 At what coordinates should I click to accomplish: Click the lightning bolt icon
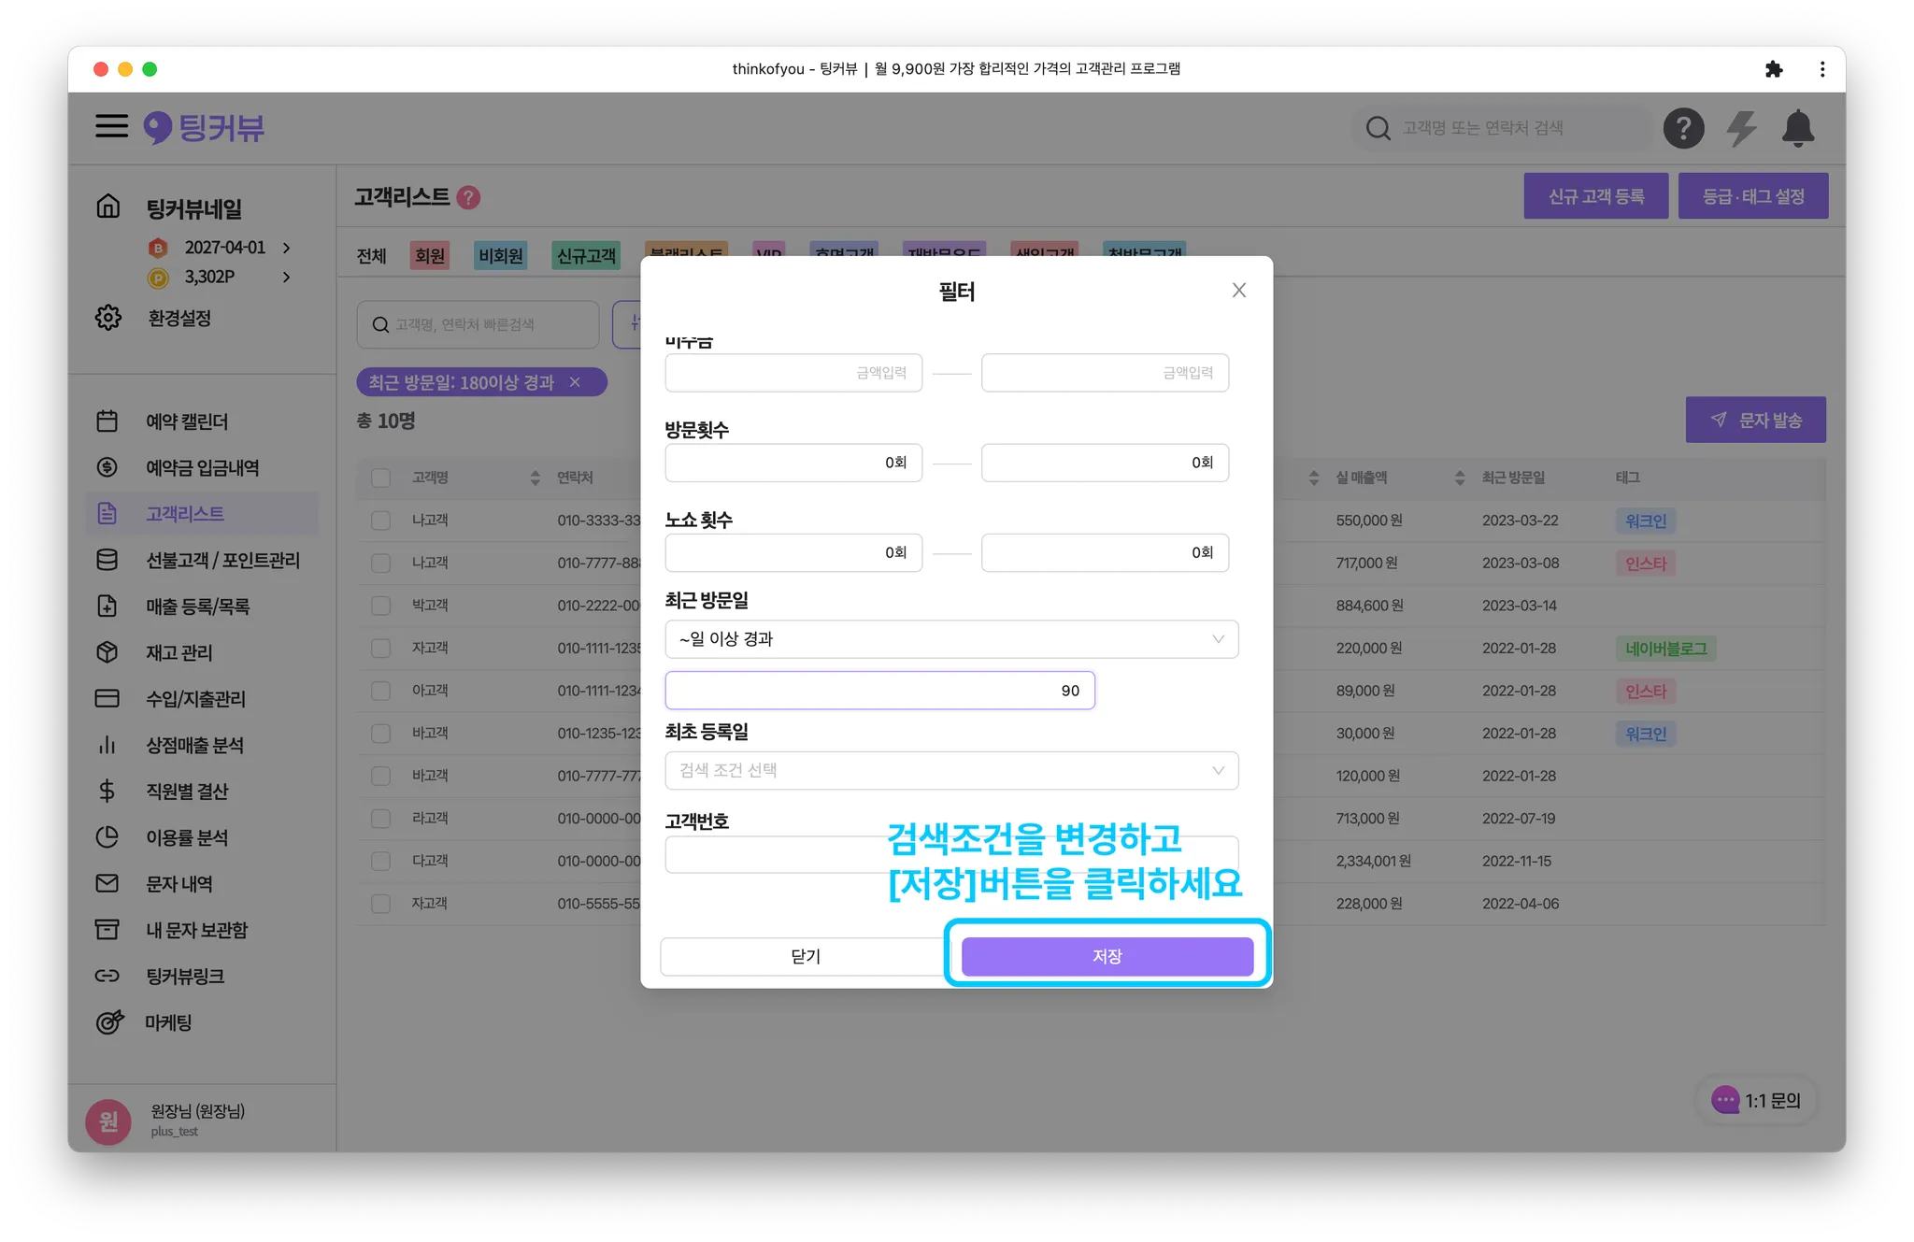1740,128
